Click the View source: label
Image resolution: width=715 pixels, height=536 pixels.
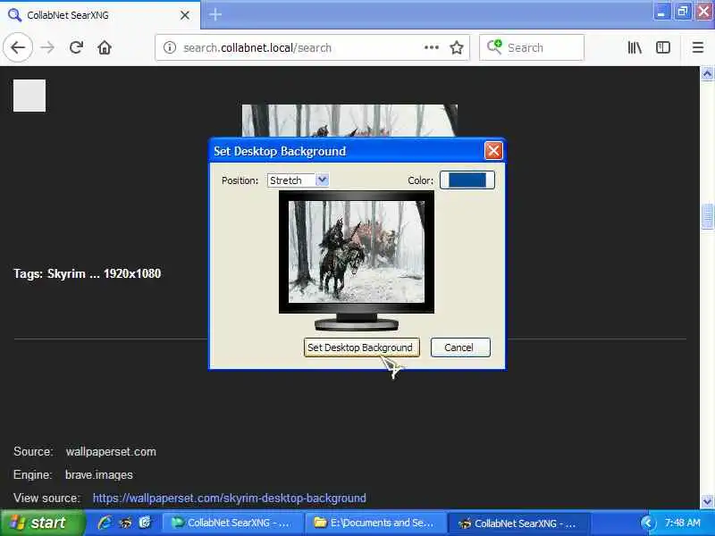click(47, 498)
